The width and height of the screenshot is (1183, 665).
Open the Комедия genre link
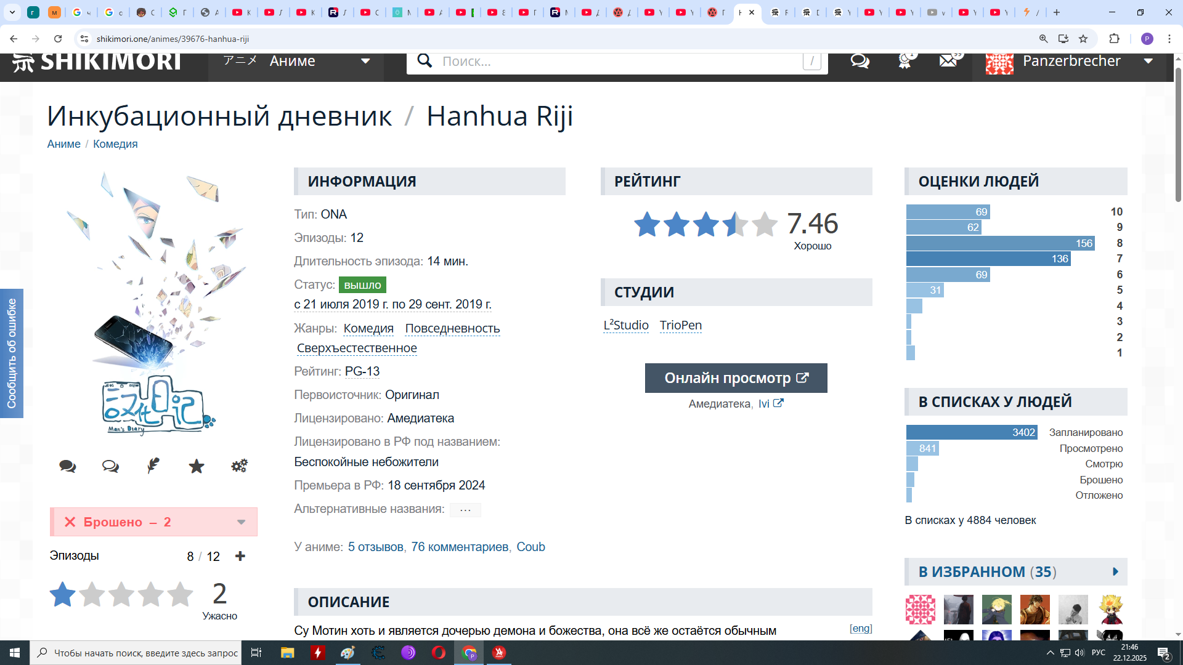click(x=368, y=328)
